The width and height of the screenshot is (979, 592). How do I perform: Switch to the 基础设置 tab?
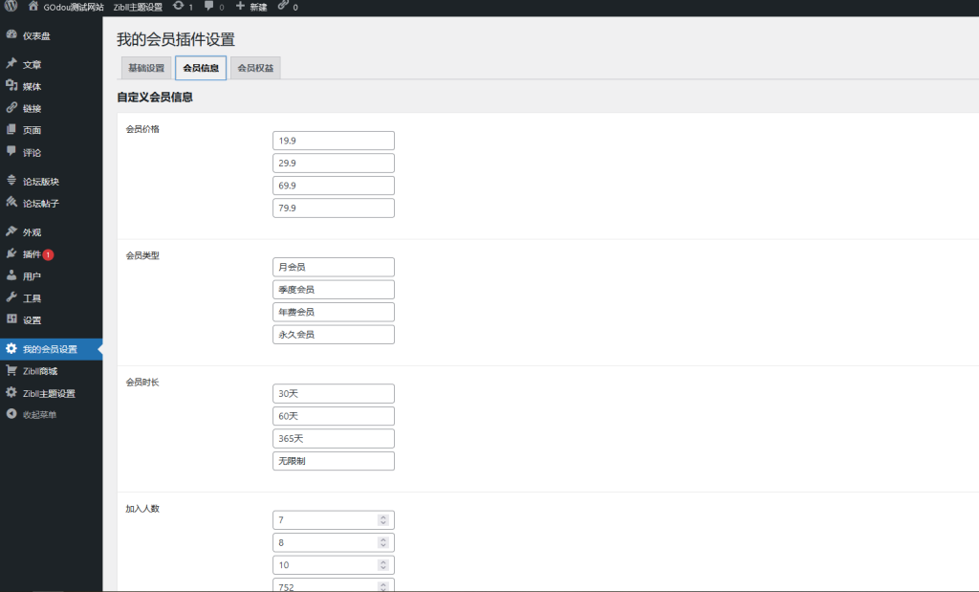point(145,68)
